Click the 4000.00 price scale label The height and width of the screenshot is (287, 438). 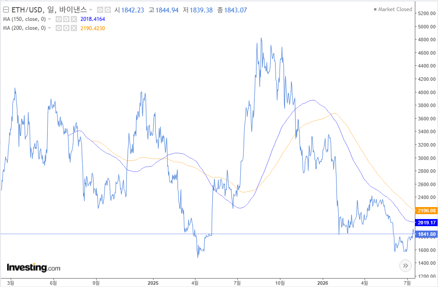coord(427,92)
